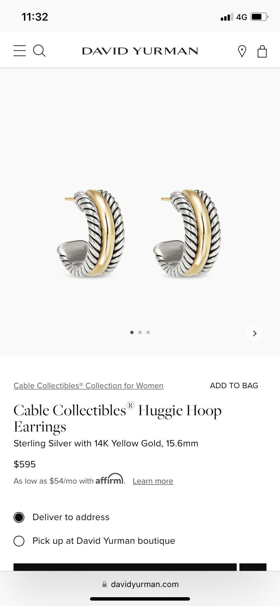This screenshot has width=280, height=606.
Task: Click the wide black button at bottom
Action: pos(125,567)
